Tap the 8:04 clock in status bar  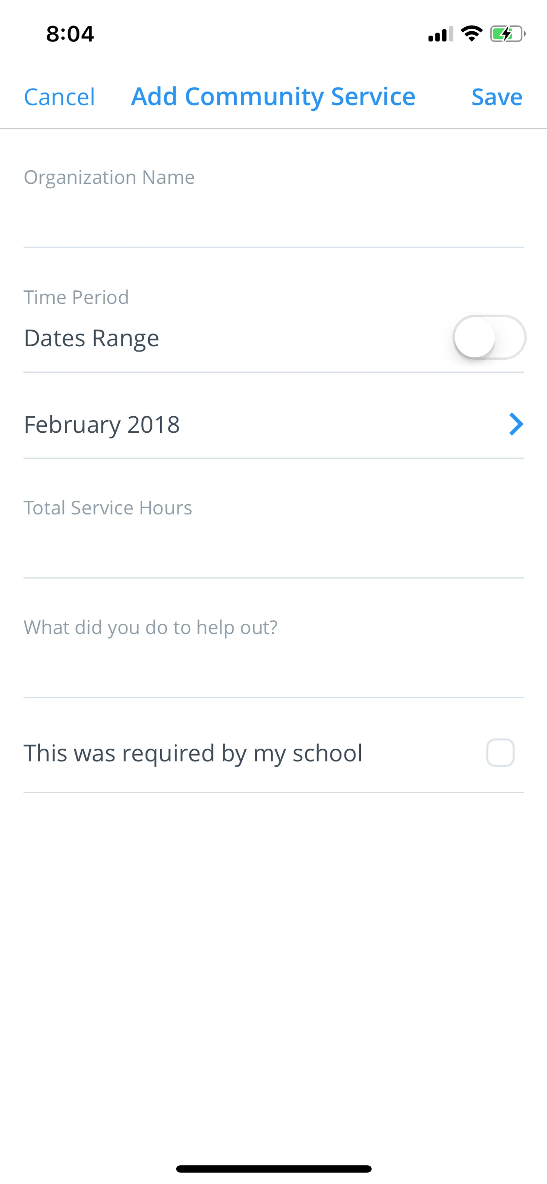[x=70, y=34]
